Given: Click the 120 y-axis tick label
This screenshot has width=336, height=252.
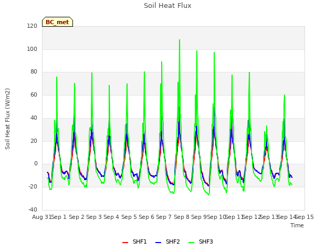Looking at the screenshot, I should (32, 26).
